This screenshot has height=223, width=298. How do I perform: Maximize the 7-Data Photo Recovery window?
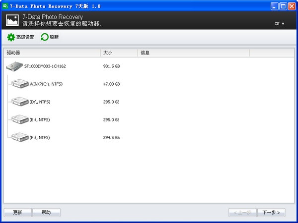[x=283, y=6]
